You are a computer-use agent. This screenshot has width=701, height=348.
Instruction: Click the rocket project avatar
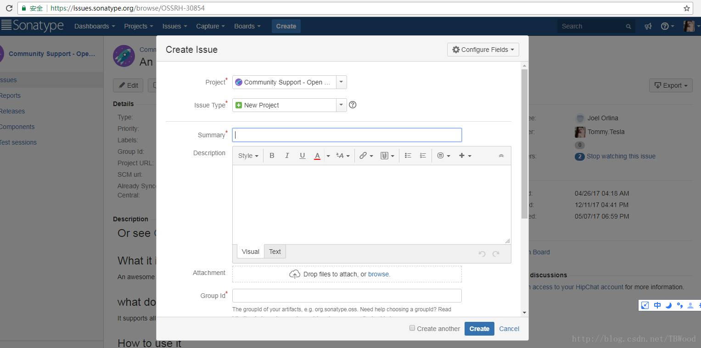[124, 56]
